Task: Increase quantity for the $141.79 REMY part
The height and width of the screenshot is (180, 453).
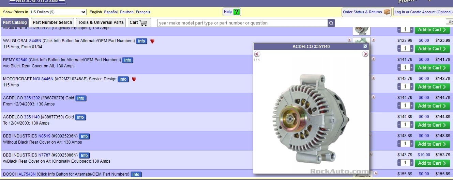Action: 411,68
